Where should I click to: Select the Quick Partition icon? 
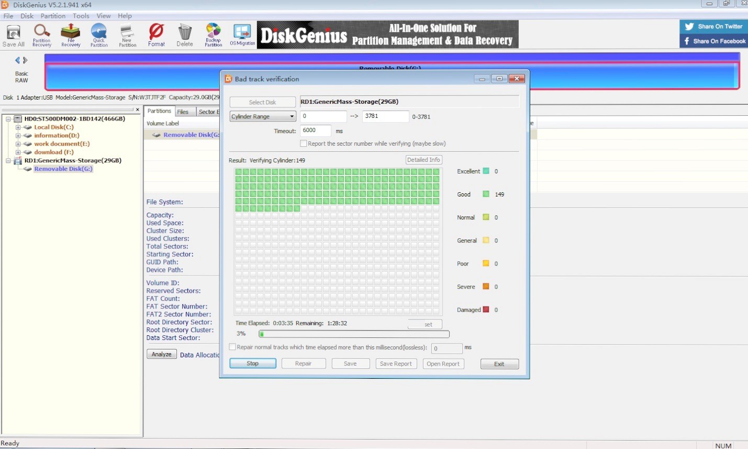99,36
